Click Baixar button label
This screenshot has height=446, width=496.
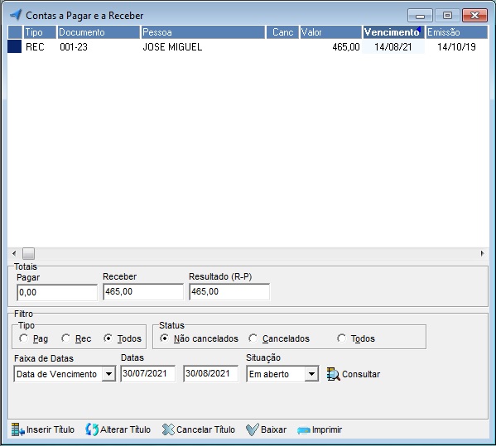point(273,429)
